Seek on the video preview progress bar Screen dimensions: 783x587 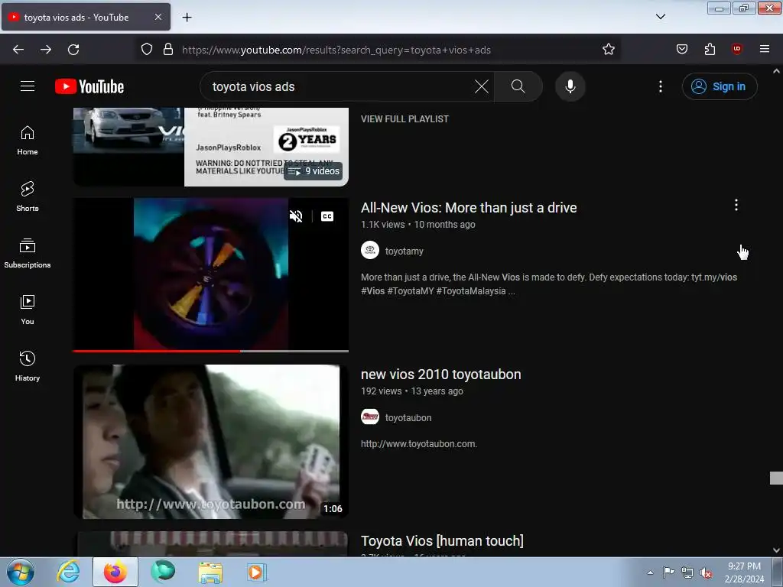tap(211, 351)
